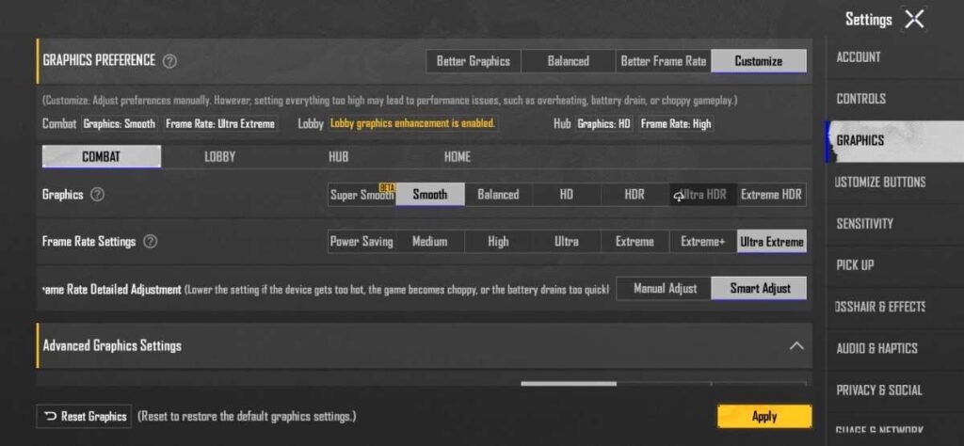Screen dimensions: 964x446
Task: Set frame rate to High
Action: 498,242
